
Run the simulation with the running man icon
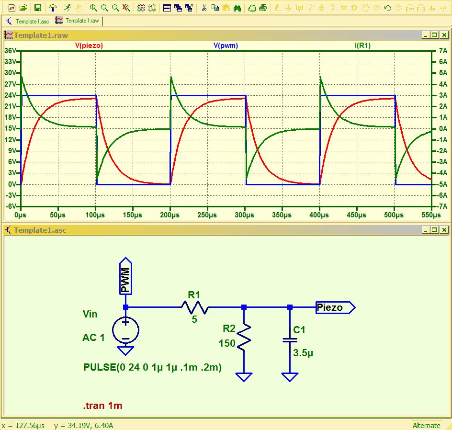coord(67,8)
